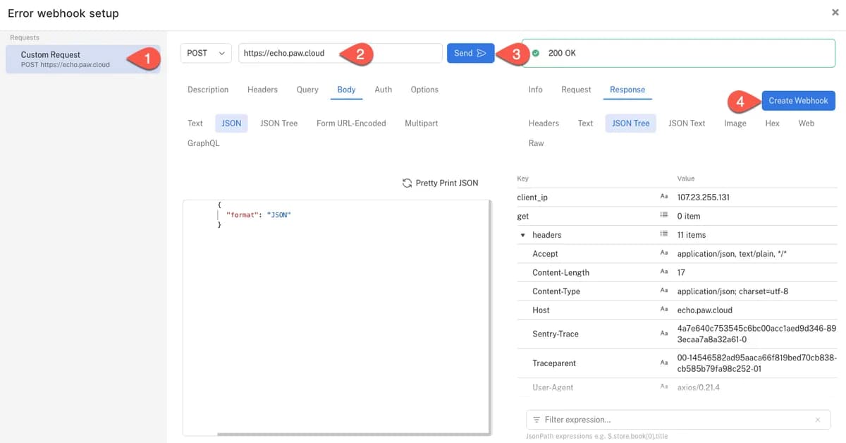Show response Headers view
Screen dimensions: 846x443
tap(544, 123)
